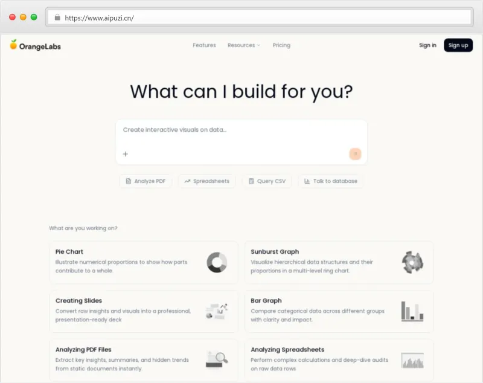The height and width of the screenshot is (383, 483).
Task: Click the bar graph icon
Action: (412, 311)
